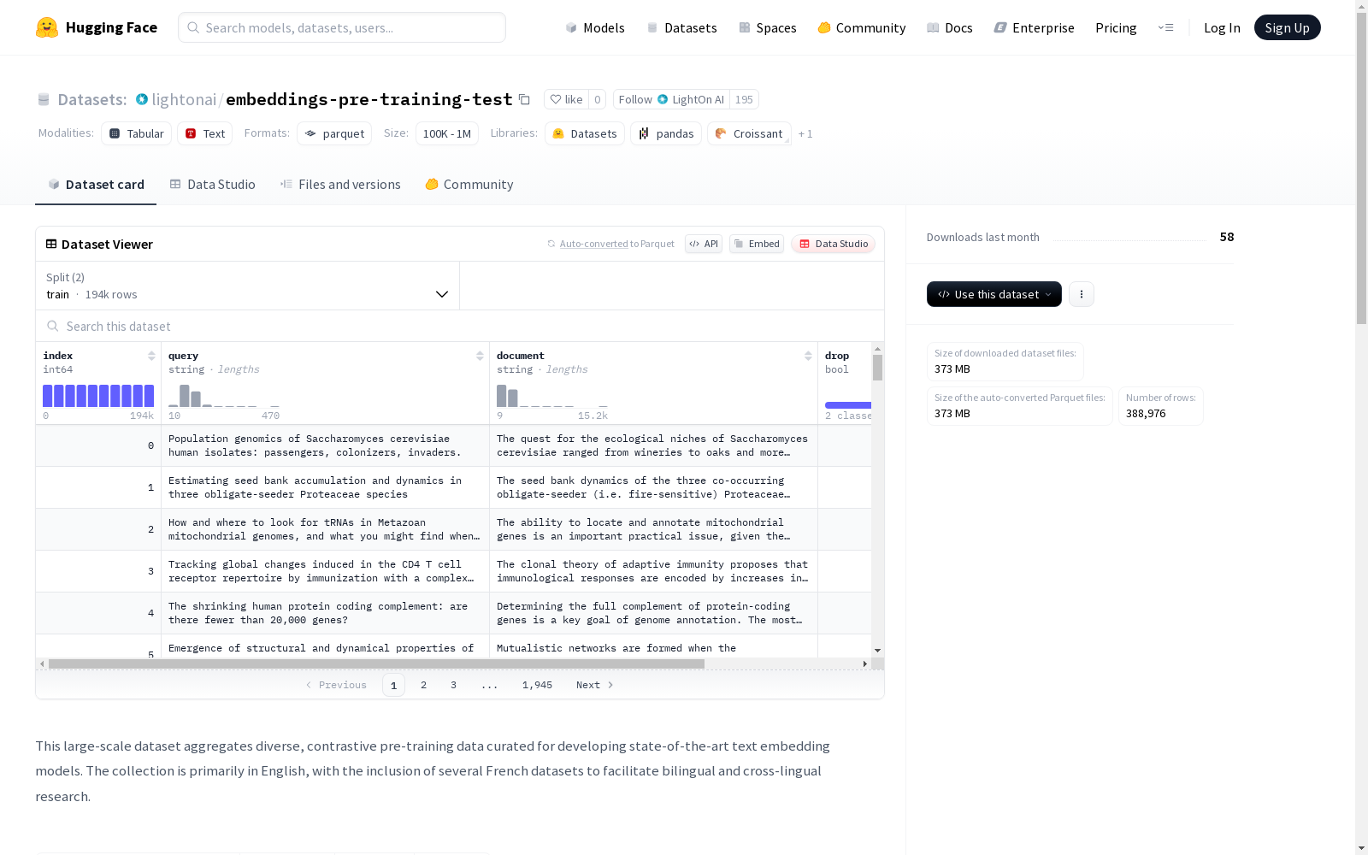Open the Models page
The image size is (1368, 855).
coord(595,27)
